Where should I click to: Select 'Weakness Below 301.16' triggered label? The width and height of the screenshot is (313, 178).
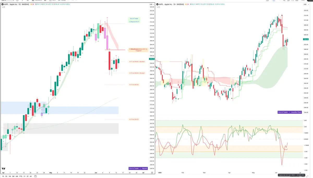point(138,50)
